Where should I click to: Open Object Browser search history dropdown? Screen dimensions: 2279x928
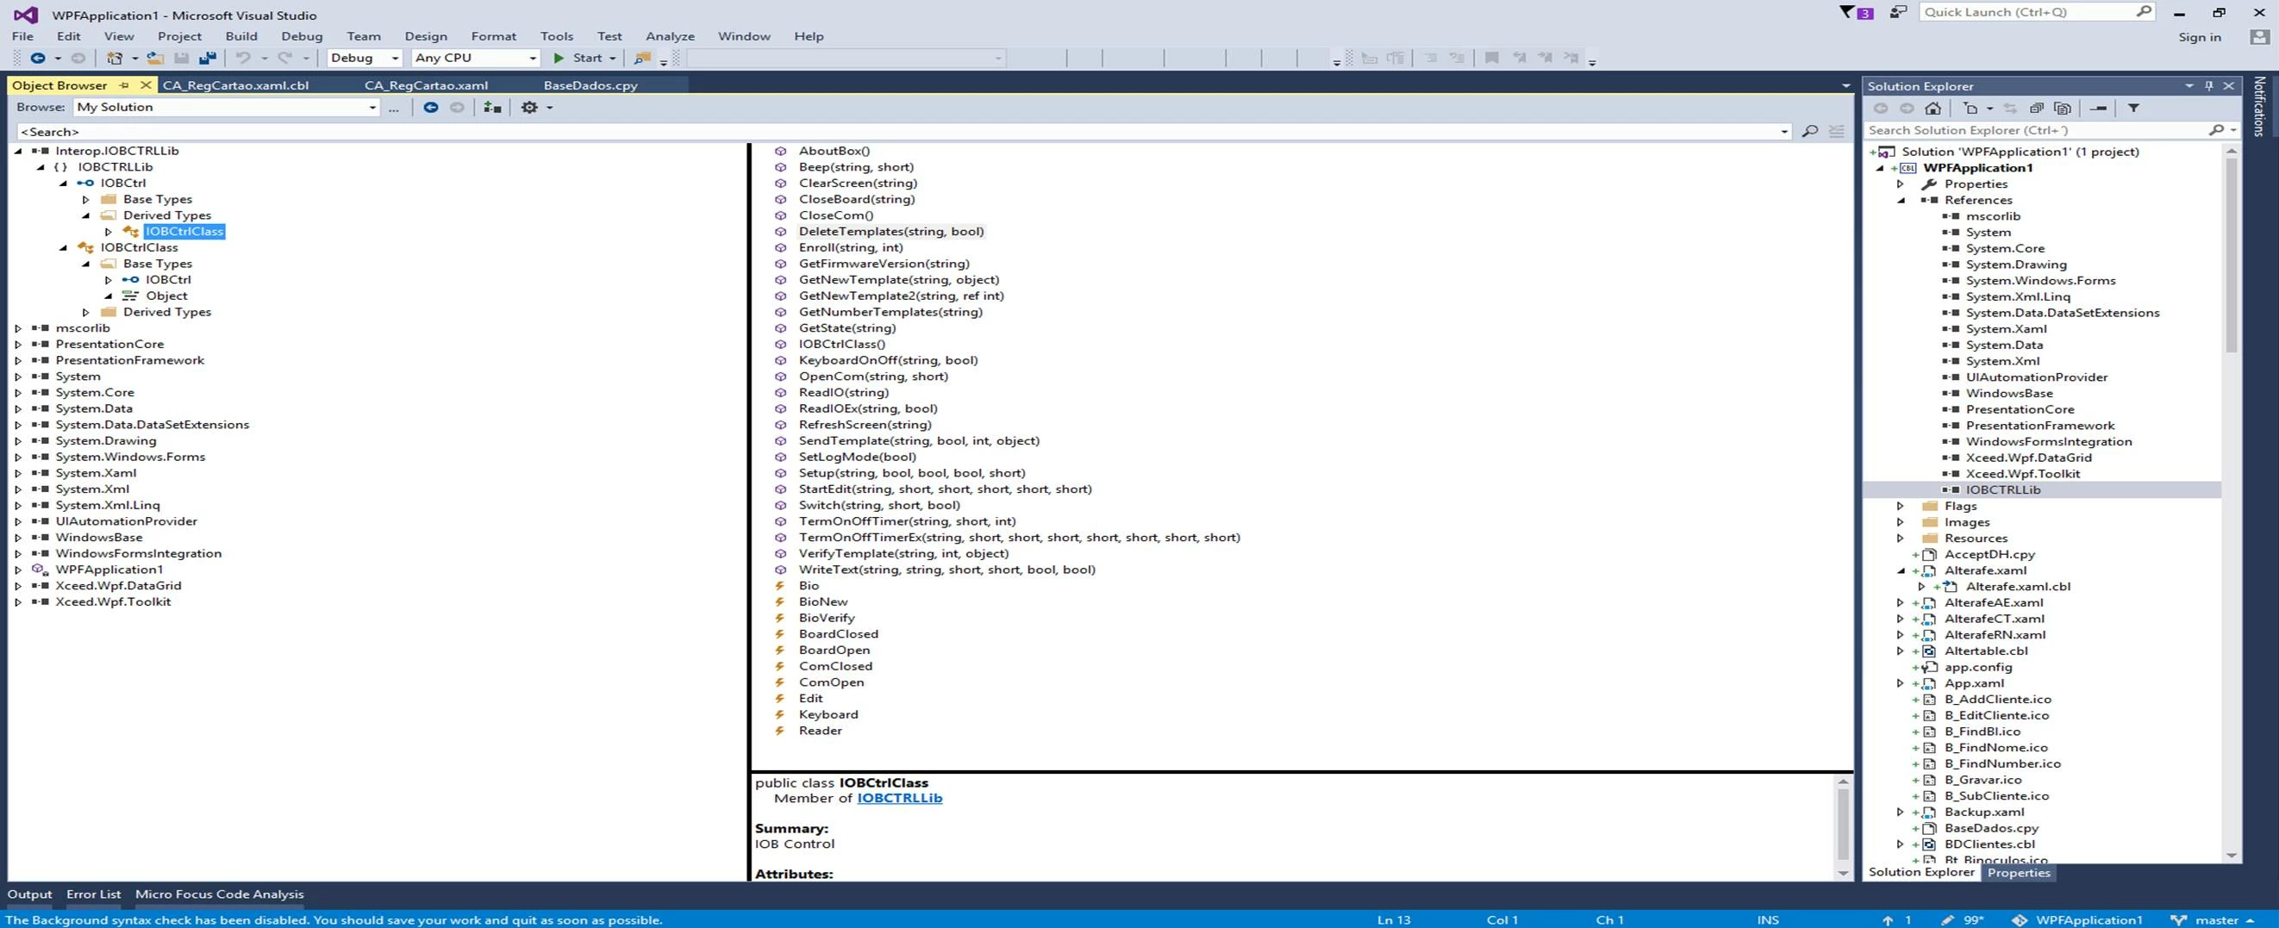(1783, 132)
